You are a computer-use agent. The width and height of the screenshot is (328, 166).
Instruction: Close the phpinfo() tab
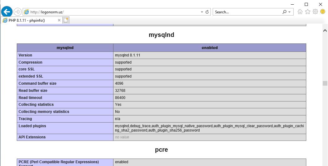tap(59, 20)
